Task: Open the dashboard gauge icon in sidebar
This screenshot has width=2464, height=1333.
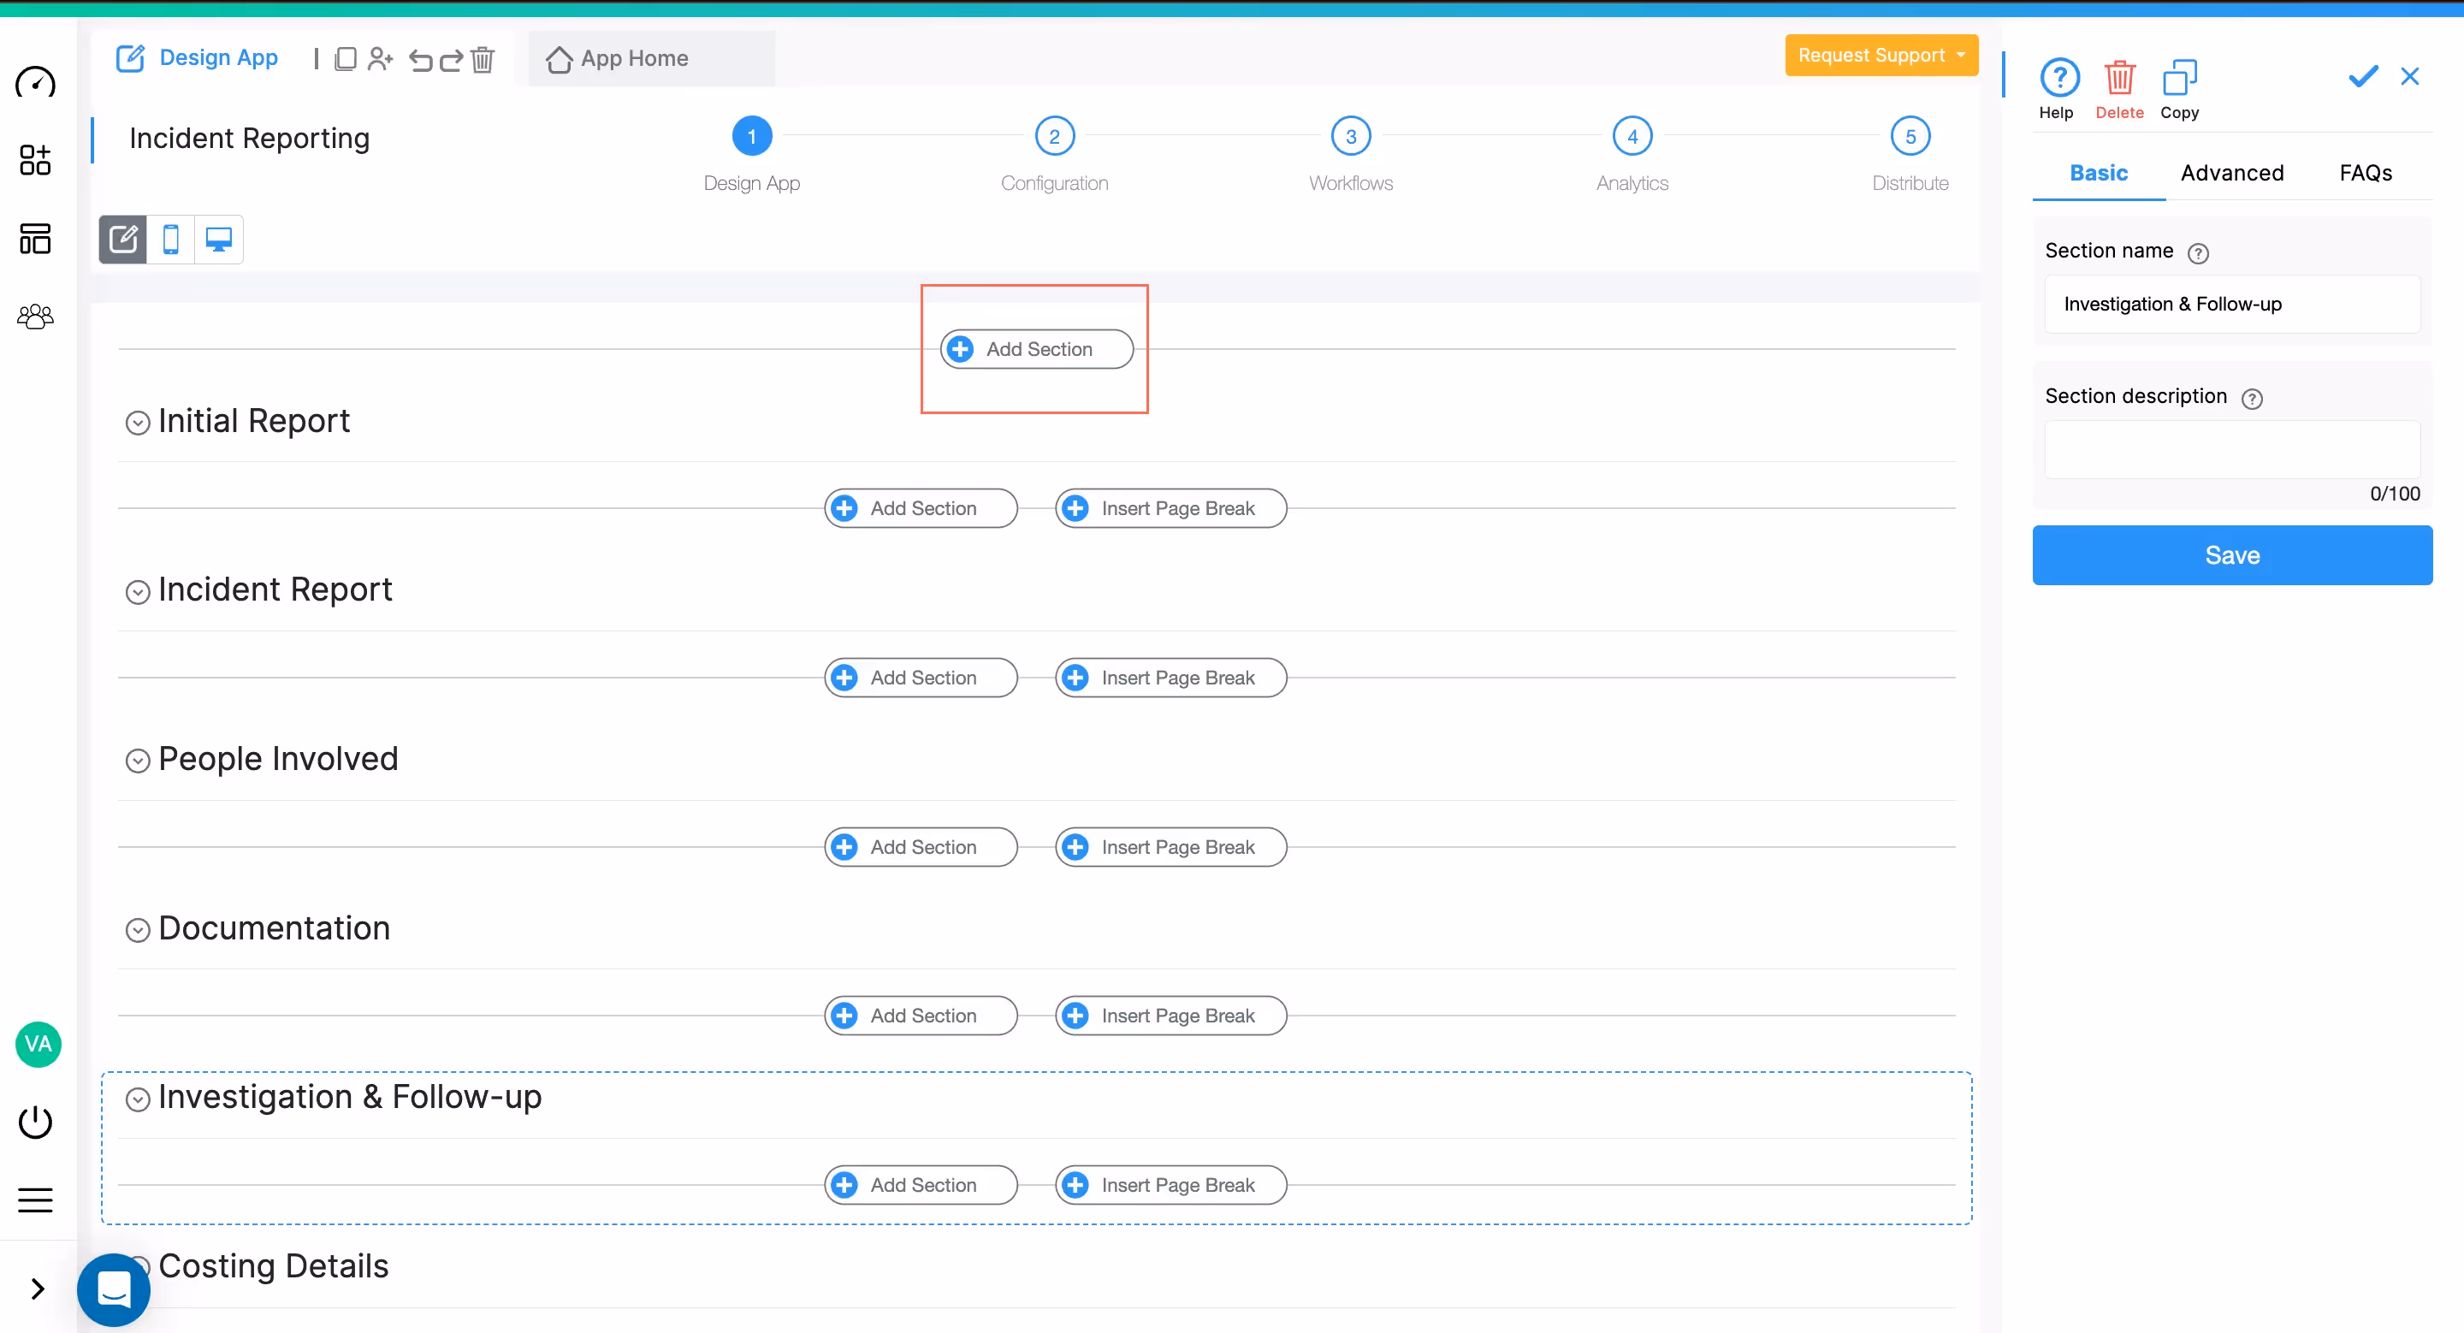Action: pos(35,82)
